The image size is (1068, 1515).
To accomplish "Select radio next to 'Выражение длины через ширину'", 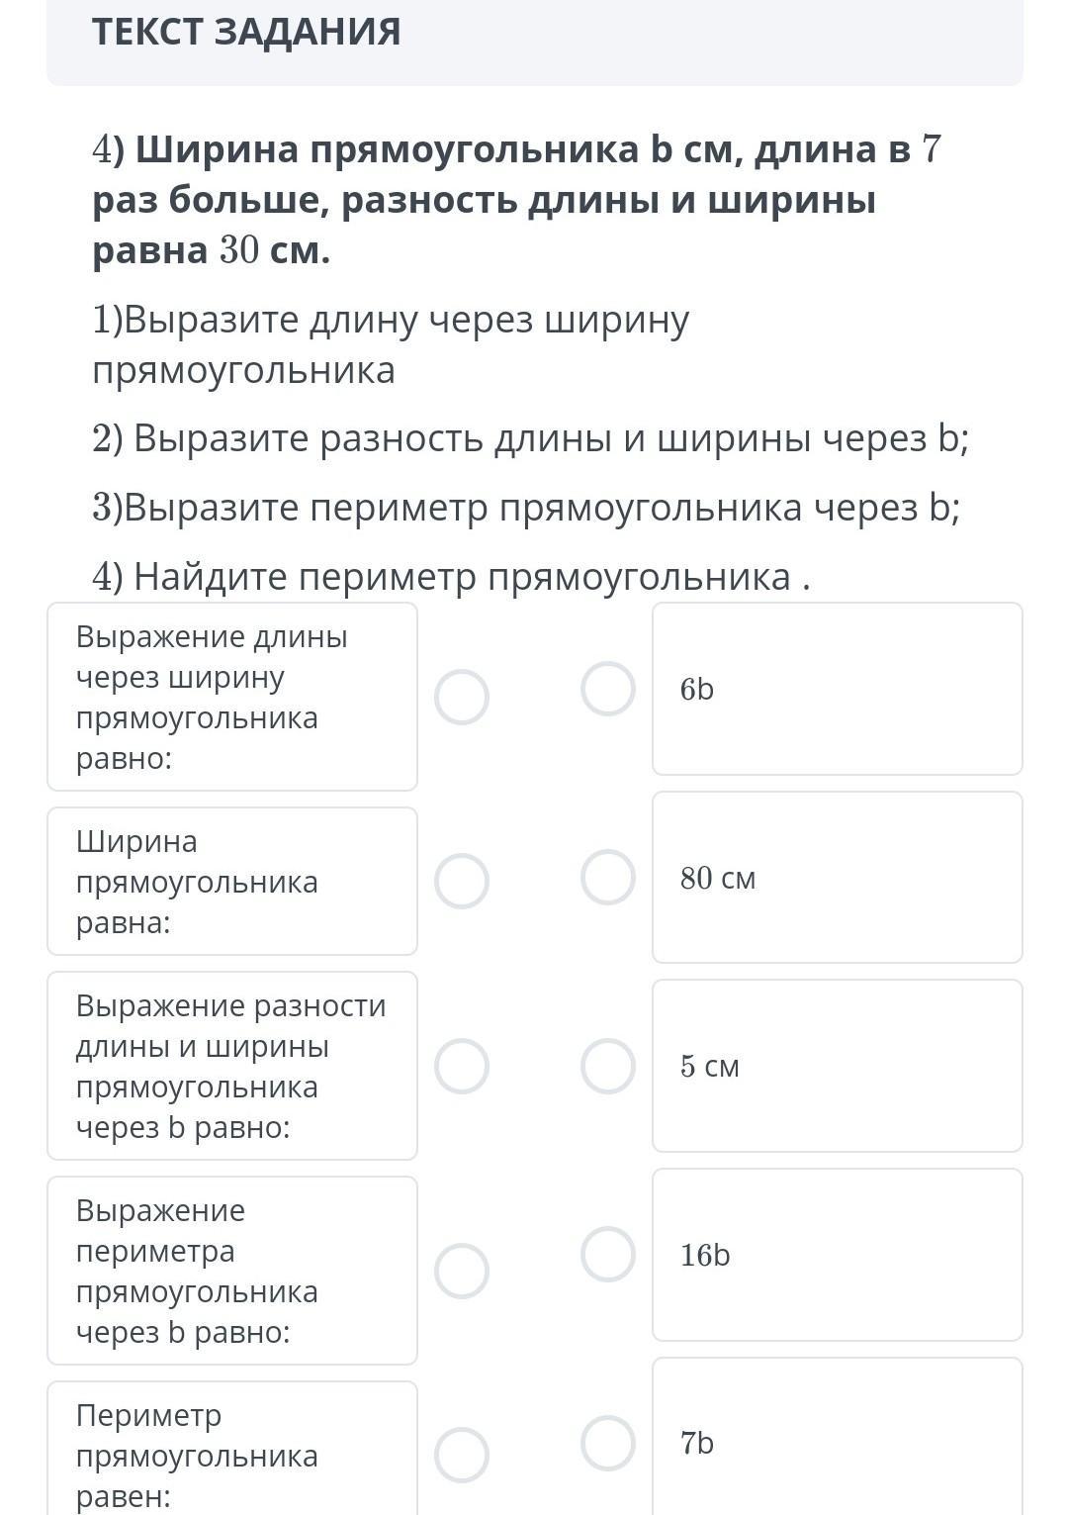I will tap(462, 697).
